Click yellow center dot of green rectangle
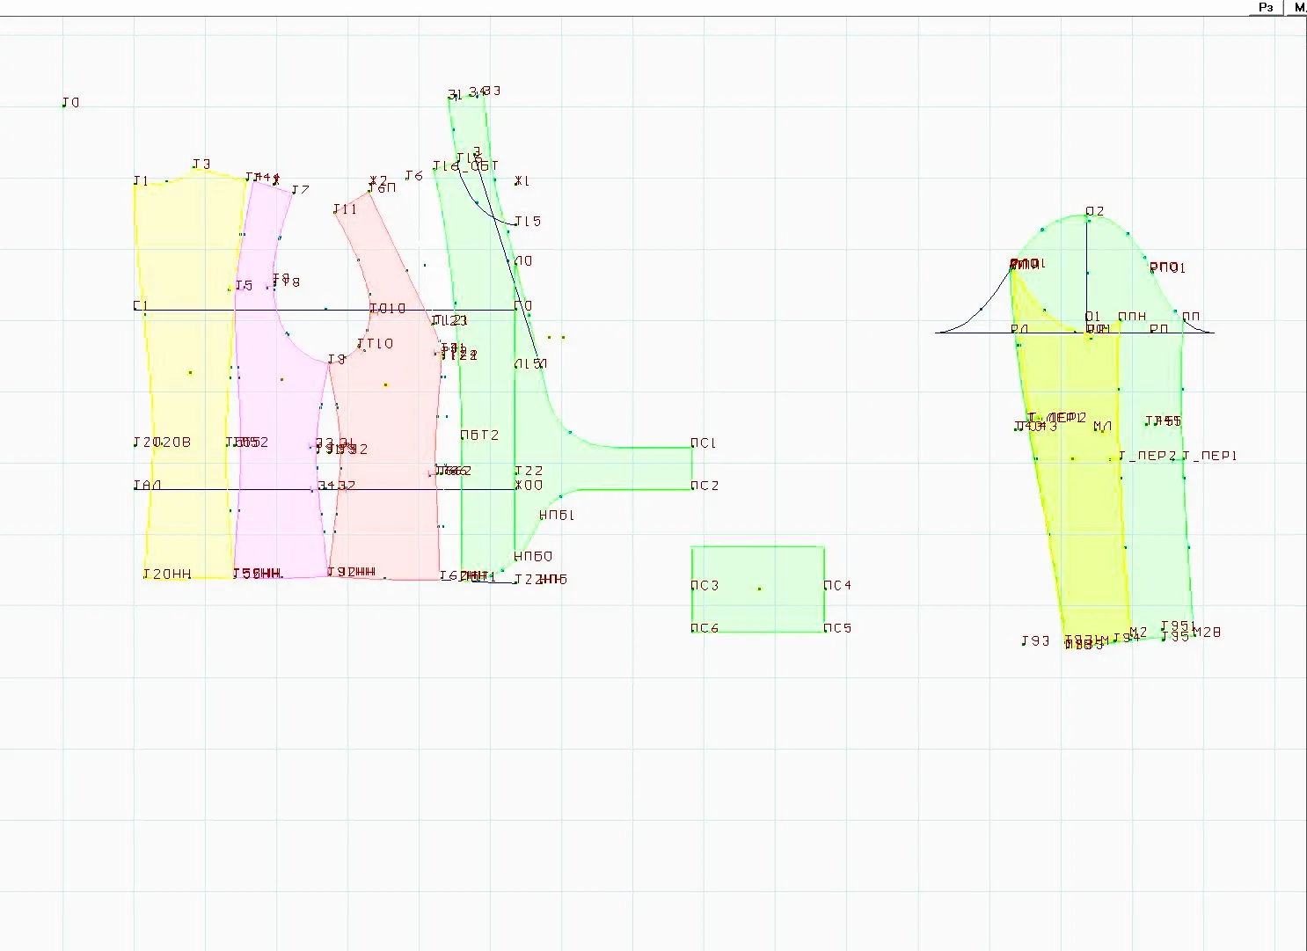Screen dimensions: 1307x951 coord(759,589)
